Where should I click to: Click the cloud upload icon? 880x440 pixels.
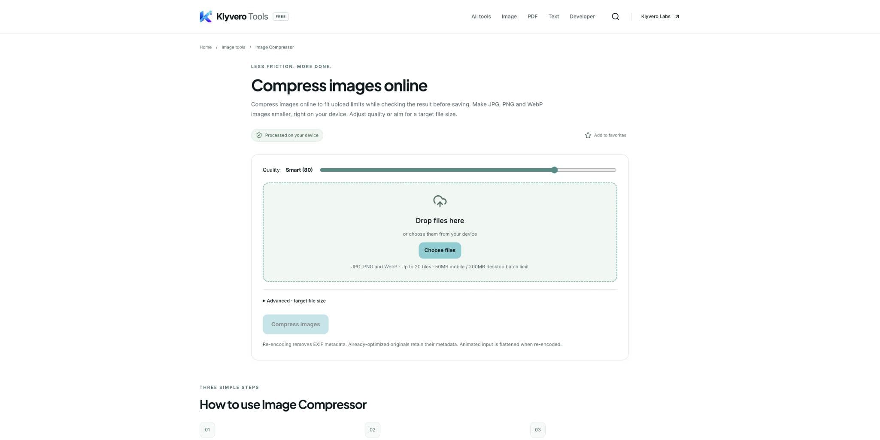coord(440,201)
